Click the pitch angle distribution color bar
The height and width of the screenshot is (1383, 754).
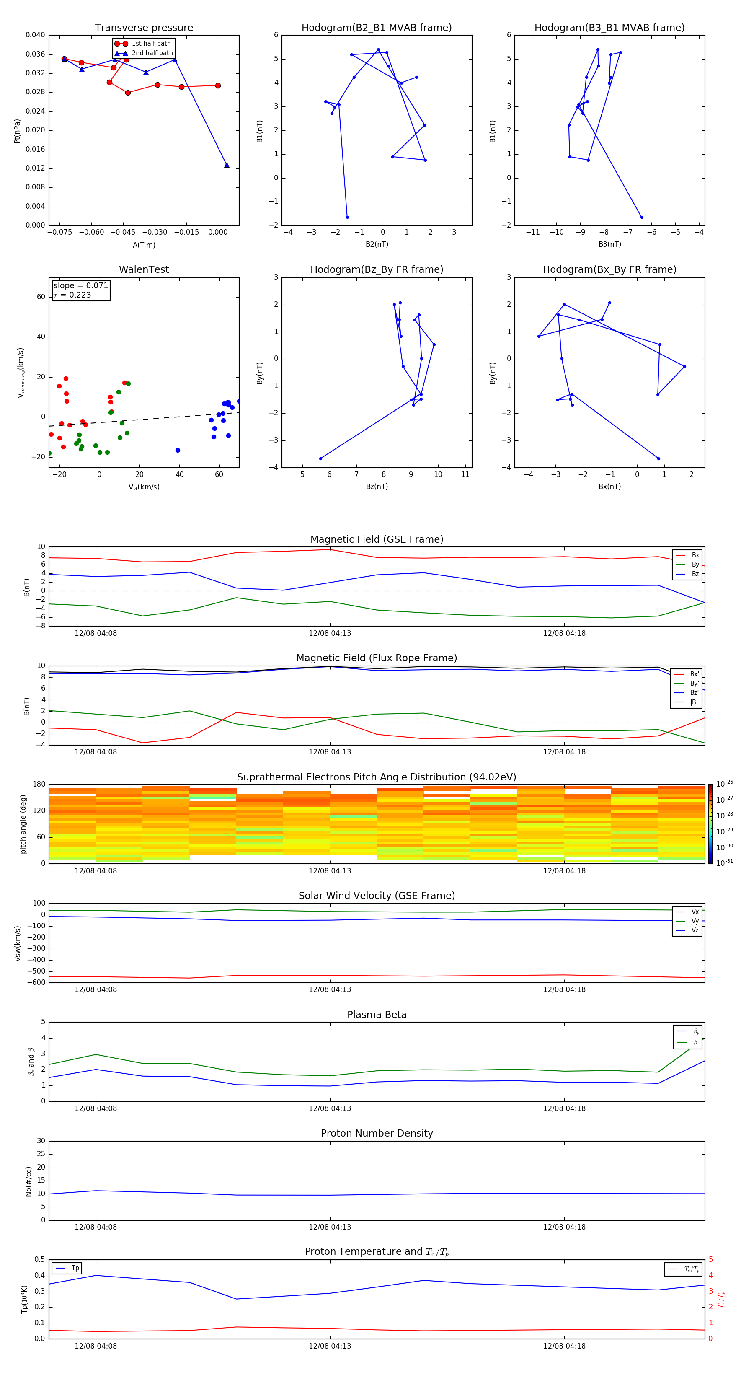point(710,824)
